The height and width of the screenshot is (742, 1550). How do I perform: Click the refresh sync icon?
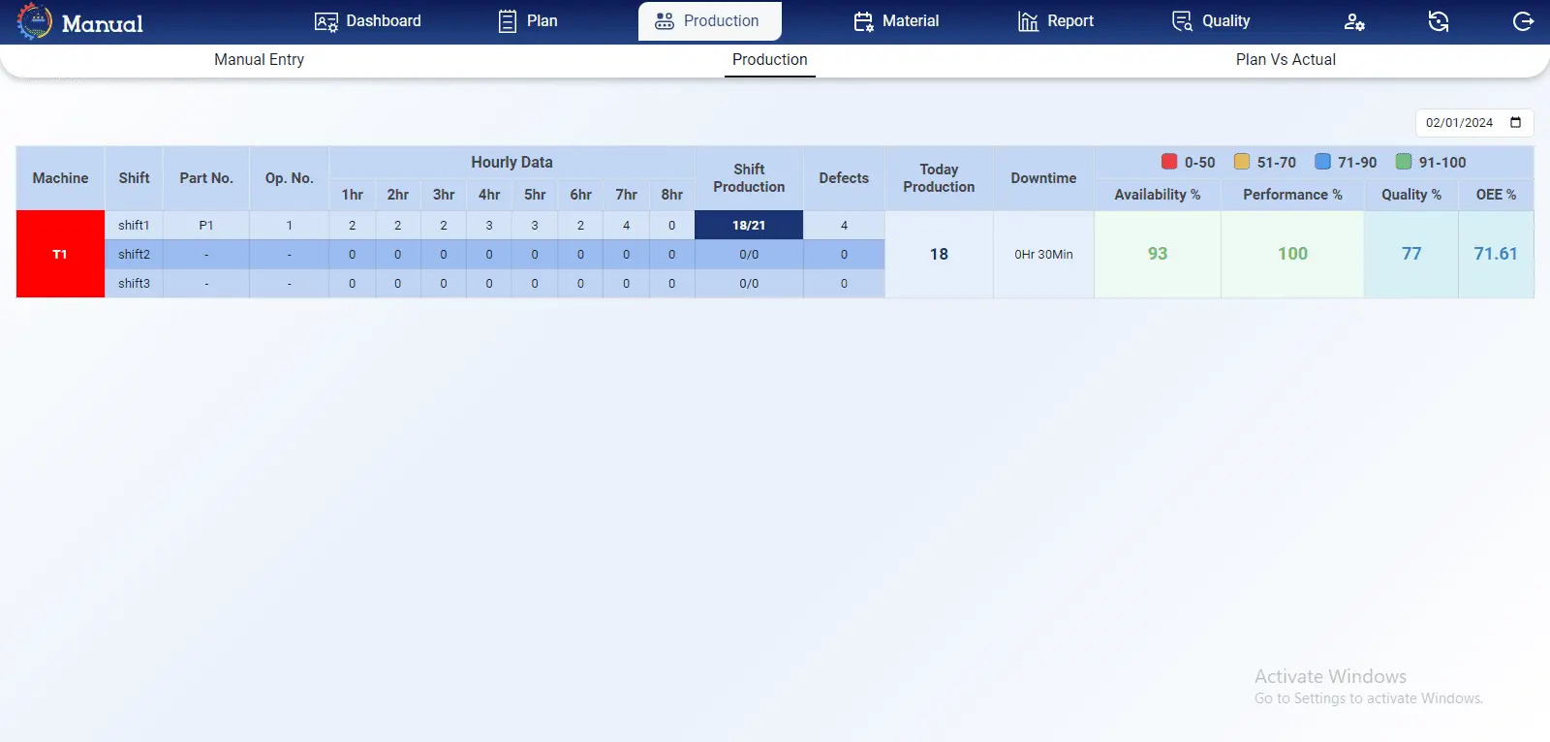tap(1439, 21)
